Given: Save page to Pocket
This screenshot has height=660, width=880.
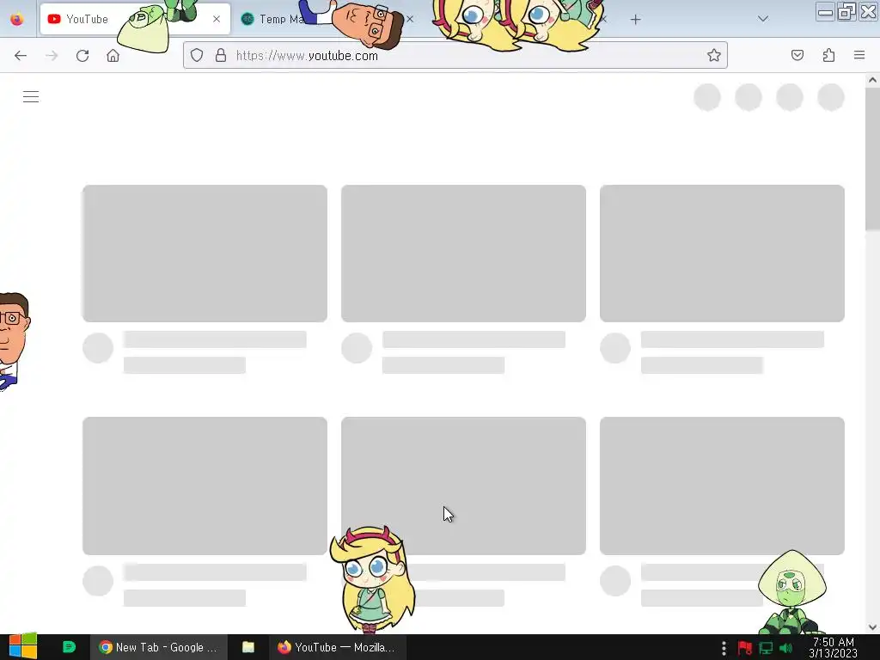Looking at the screenshot, I should pyautogui.click(x=797, y=55).
